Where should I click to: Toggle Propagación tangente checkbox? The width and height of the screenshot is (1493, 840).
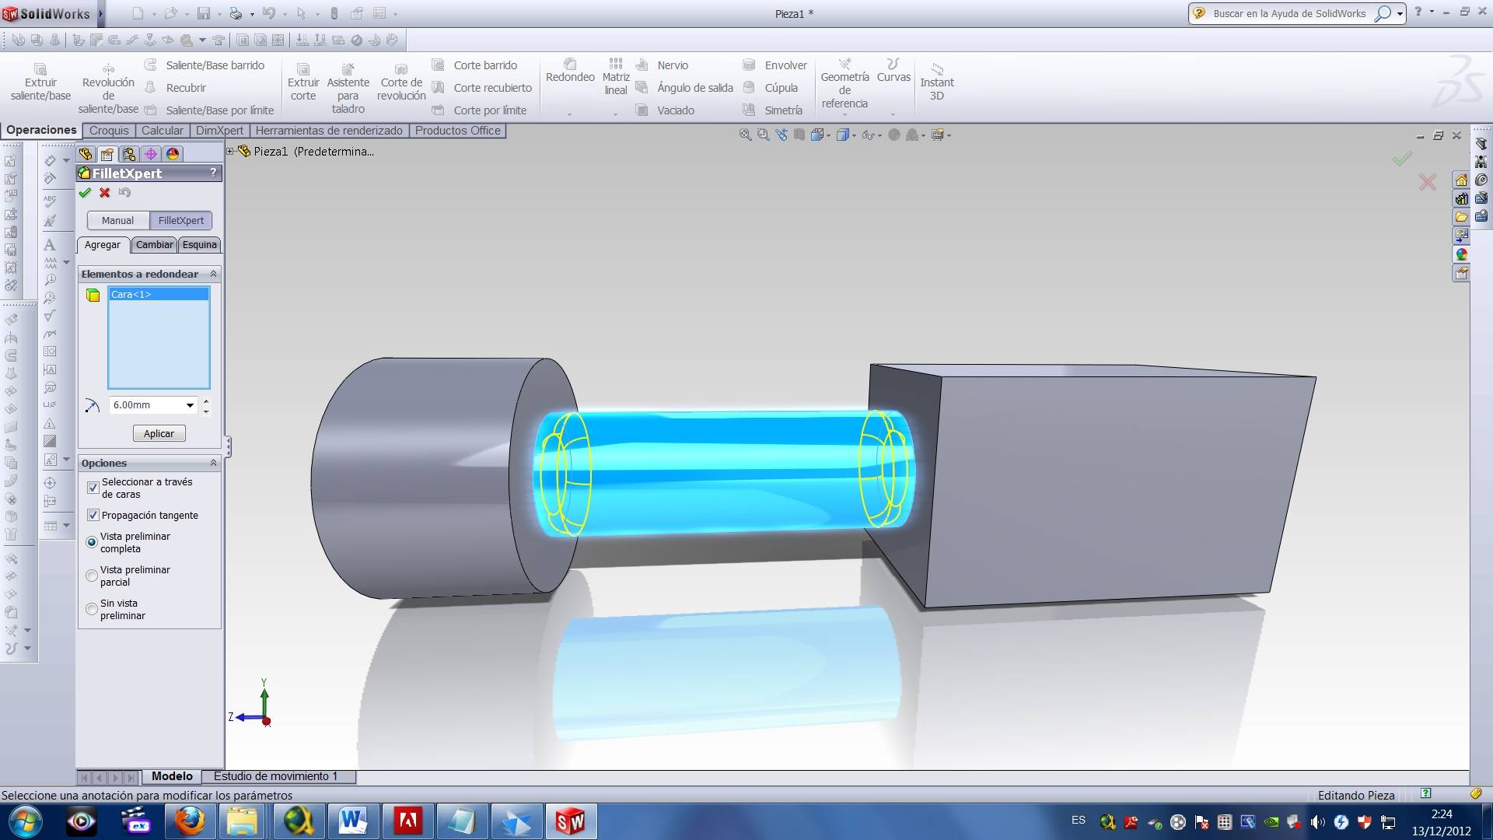point(93,515)
